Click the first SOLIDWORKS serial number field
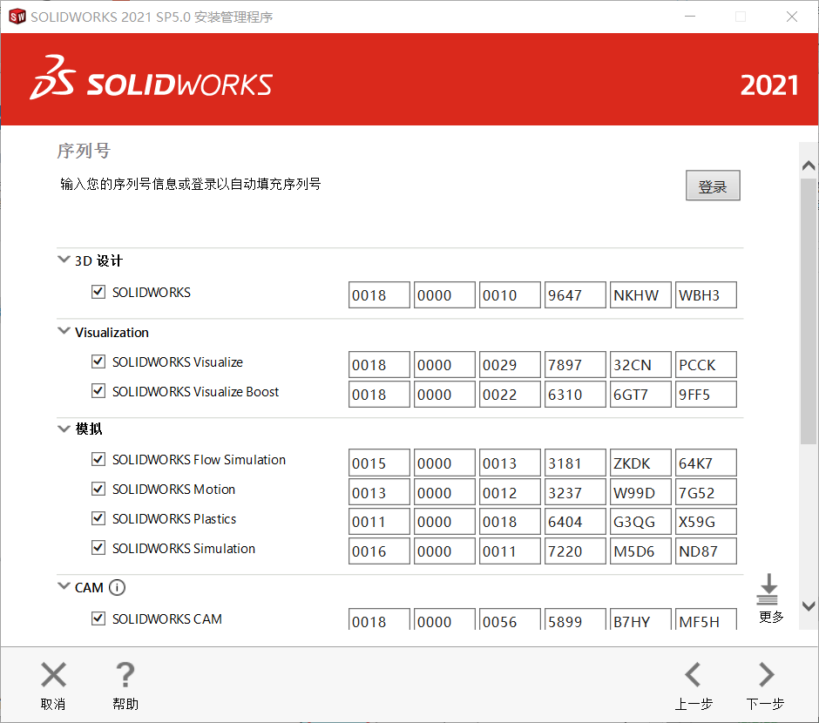Screen dimensions: 819x723 [379, 294]
